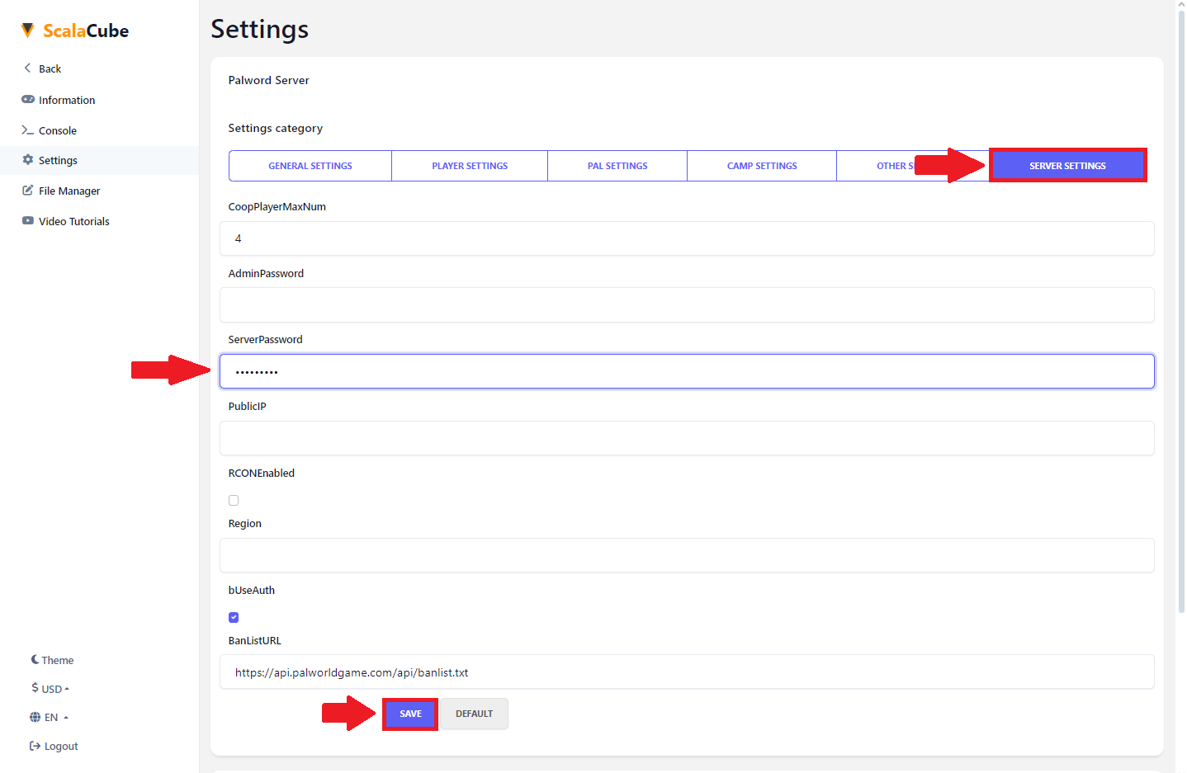
Task: Open the Pal Settings tab
Action: (617, 166)
